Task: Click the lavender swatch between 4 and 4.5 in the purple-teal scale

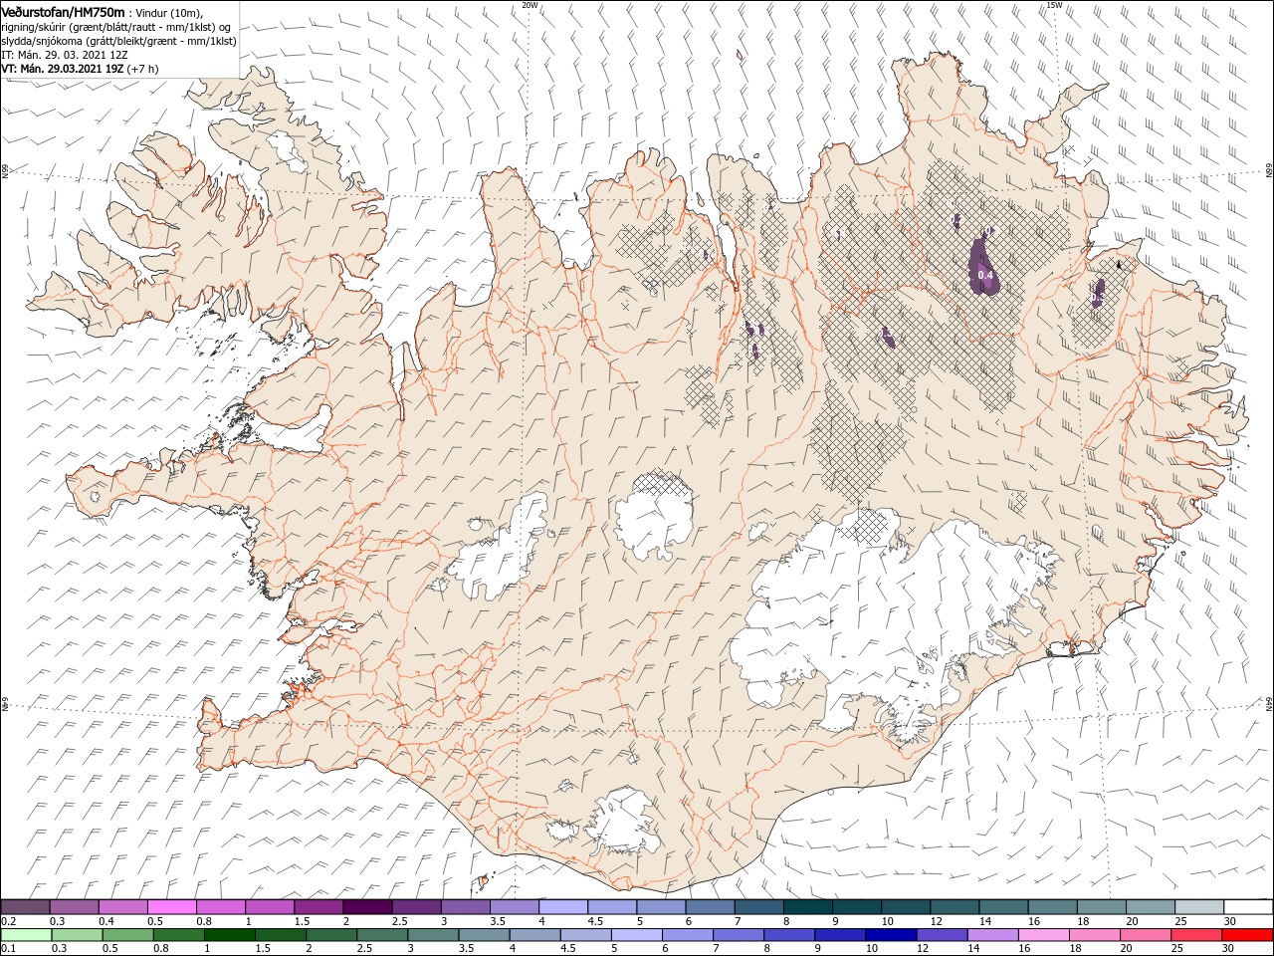Action: point(563,907)
